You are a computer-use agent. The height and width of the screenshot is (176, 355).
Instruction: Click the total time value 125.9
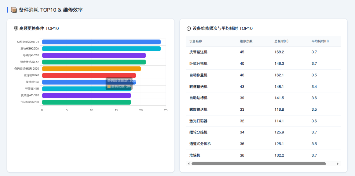[x=279, y=132]
